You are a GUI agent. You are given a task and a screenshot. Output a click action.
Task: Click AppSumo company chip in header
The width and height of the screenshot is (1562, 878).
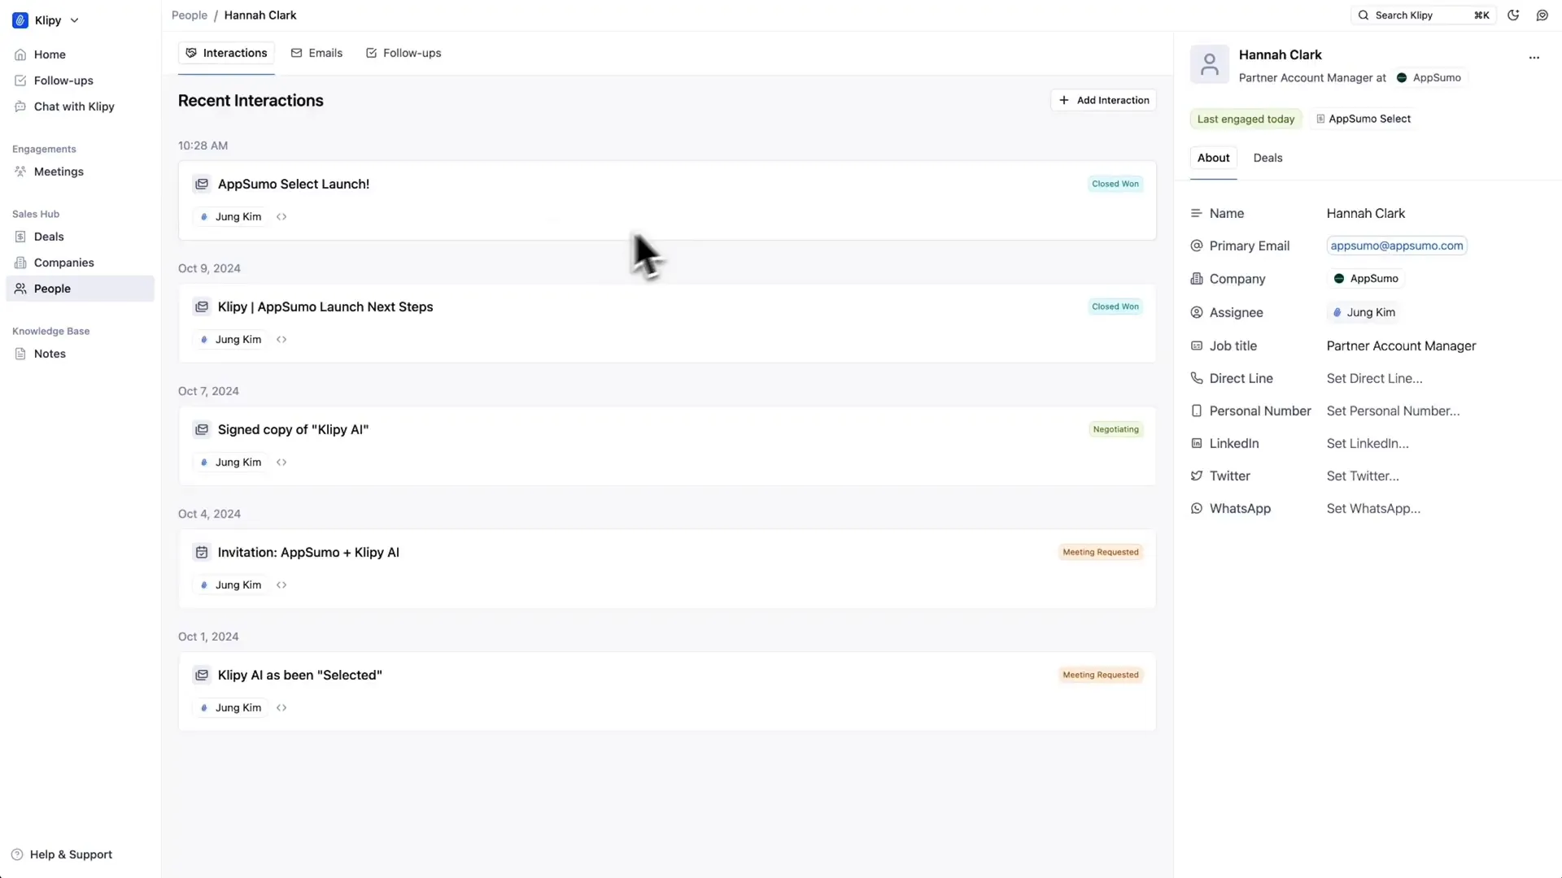(1429, 78)
